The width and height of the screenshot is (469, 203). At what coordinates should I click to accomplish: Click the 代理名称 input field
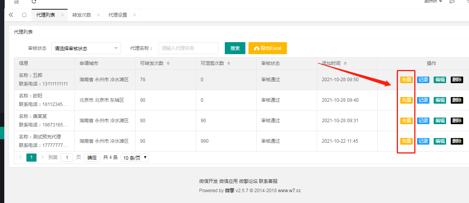pyautogui.click(x=188, y=48)
